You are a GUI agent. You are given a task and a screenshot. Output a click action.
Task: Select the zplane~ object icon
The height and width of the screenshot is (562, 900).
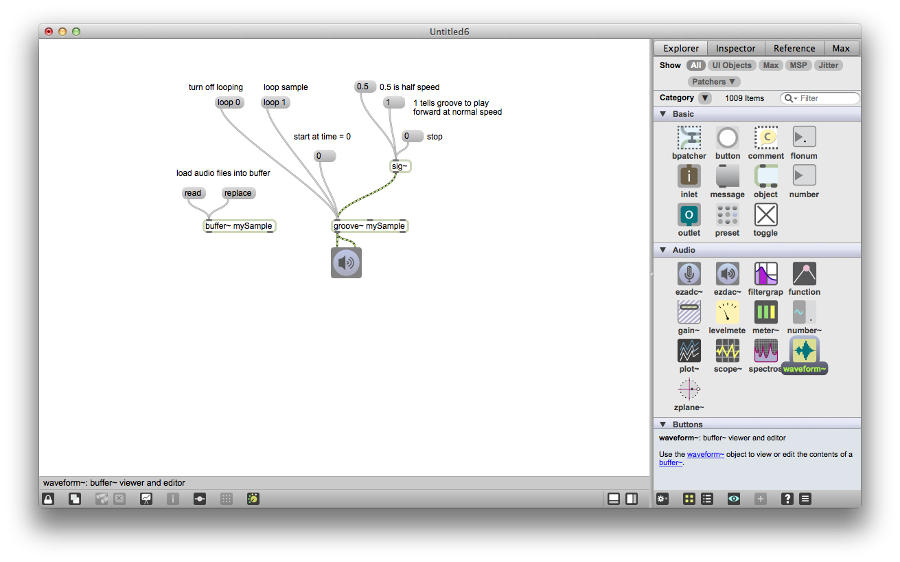click(689, 389)
